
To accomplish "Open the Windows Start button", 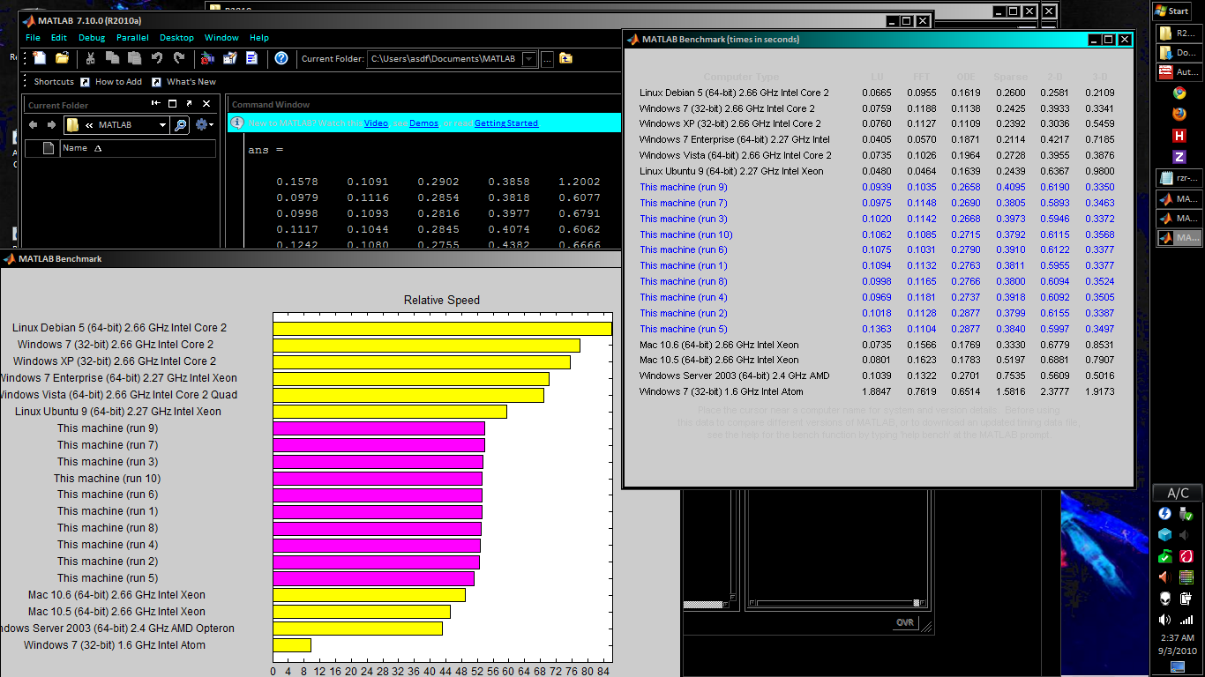I will coord(1172,11).
